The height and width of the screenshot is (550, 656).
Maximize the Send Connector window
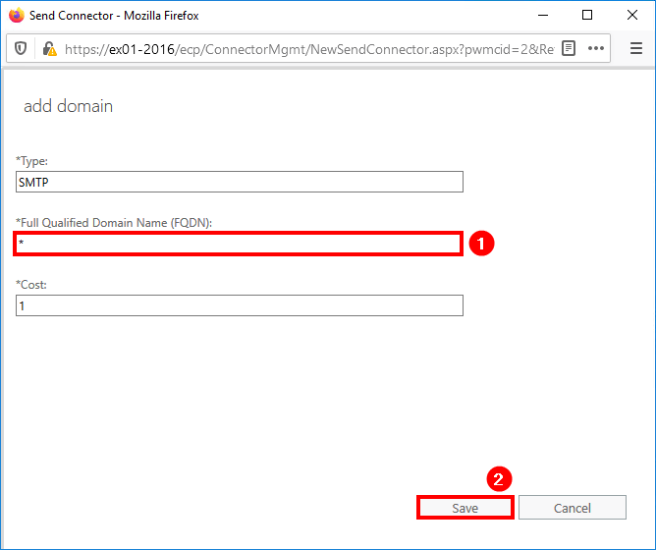(x=587, y=16)
